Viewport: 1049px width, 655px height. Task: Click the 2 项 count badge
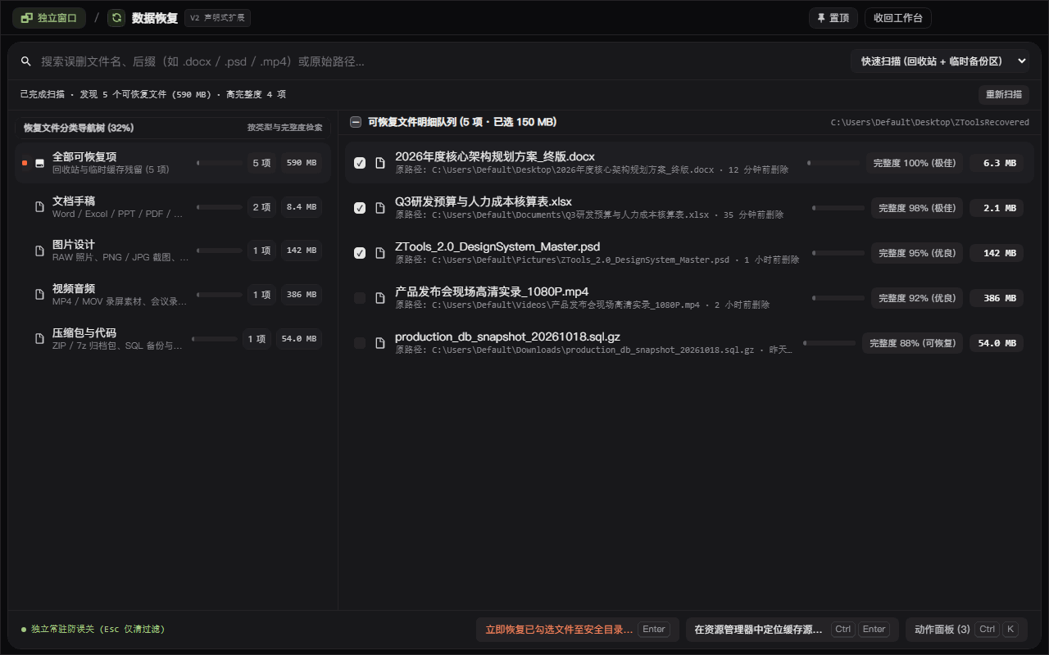click(261, 207)
